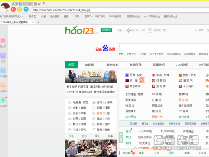
Task: Open the hao123视频大全 bookmark
Action: coord(152,16)
